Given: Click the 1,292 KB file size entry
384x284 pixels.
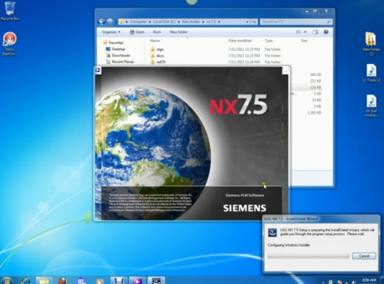Looking at the screenshot, I should [314, 113].
